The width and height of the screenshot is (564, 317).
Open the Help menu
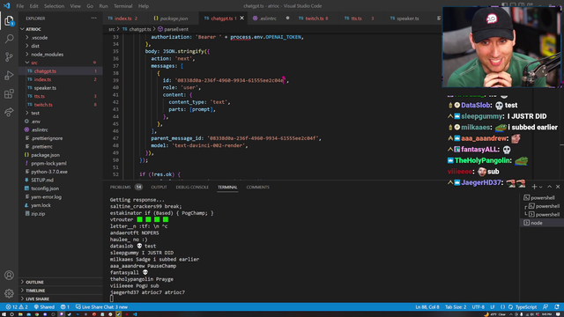pos(144,6)
